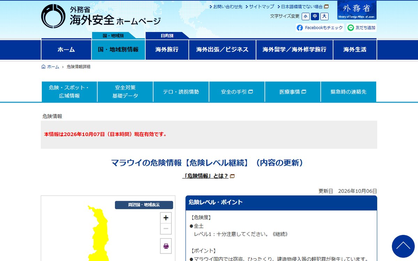The height and width of the screenshot is (261, 418).
Task: Open 国・地域別情報 in the navigation
Action: click(x=118, y=49)
